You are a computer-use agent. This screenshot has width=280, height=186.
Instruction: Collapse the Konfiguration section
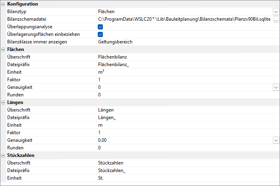(3, 4)
